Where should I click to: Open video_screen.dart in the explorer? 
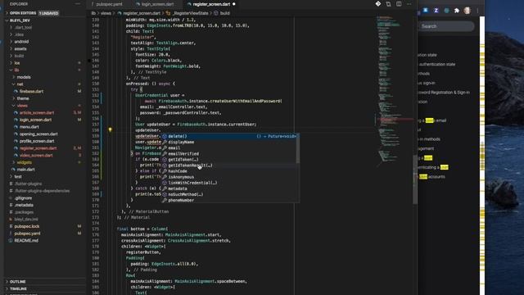36,155
